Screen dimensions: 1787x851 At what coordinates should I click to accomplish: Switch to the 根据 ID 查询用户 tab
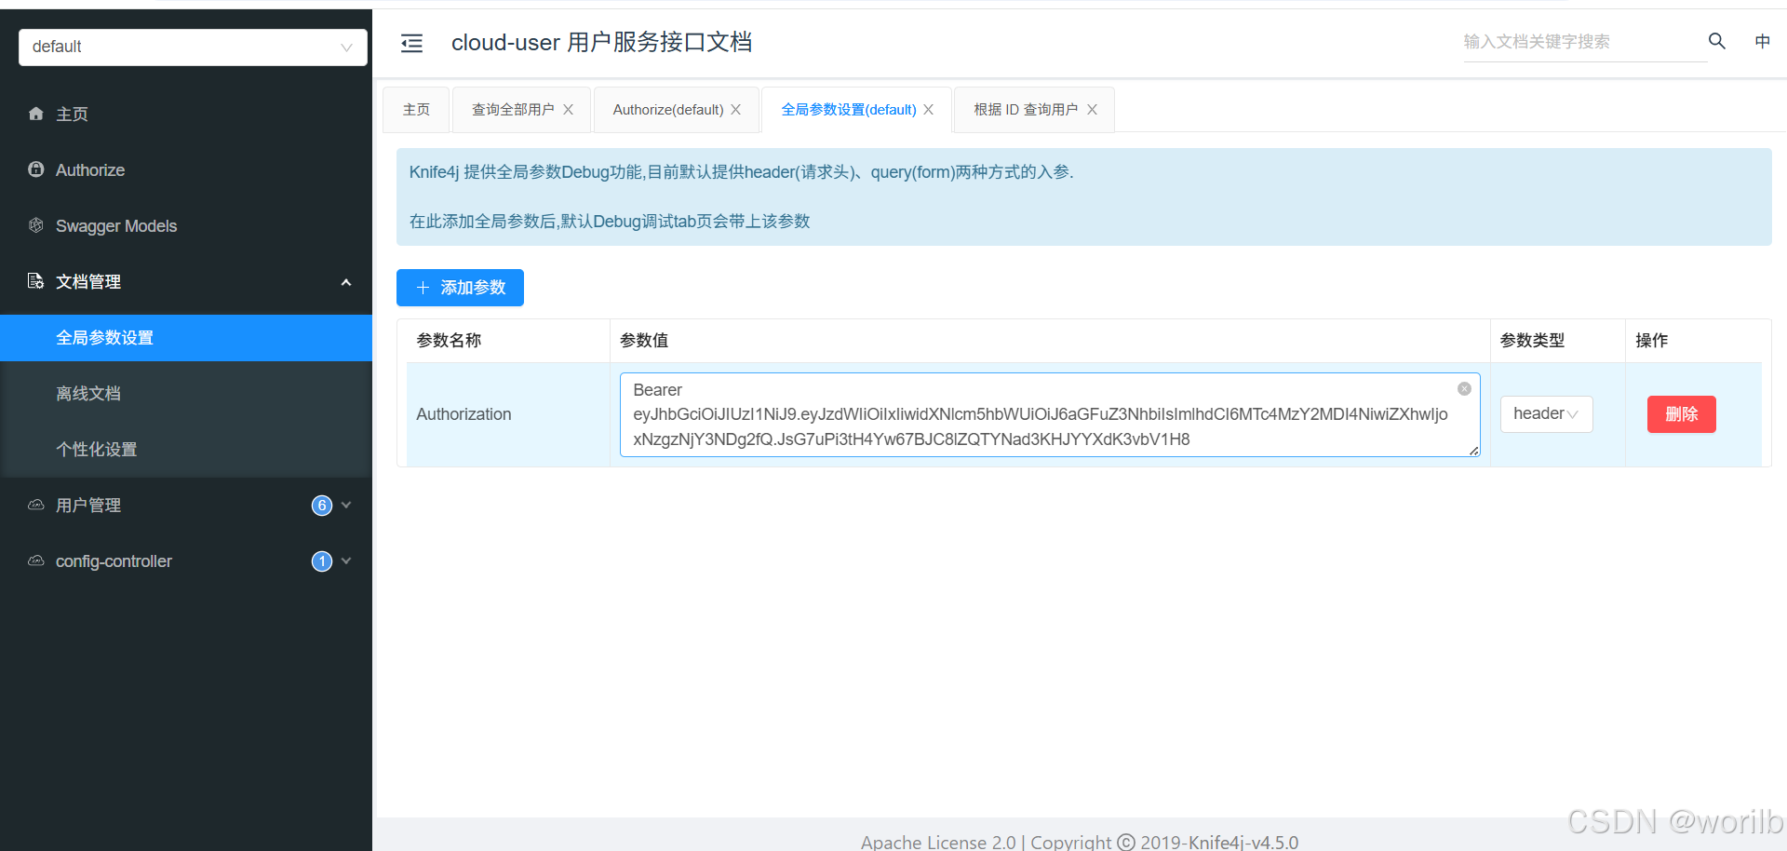tap(1026, 110)
